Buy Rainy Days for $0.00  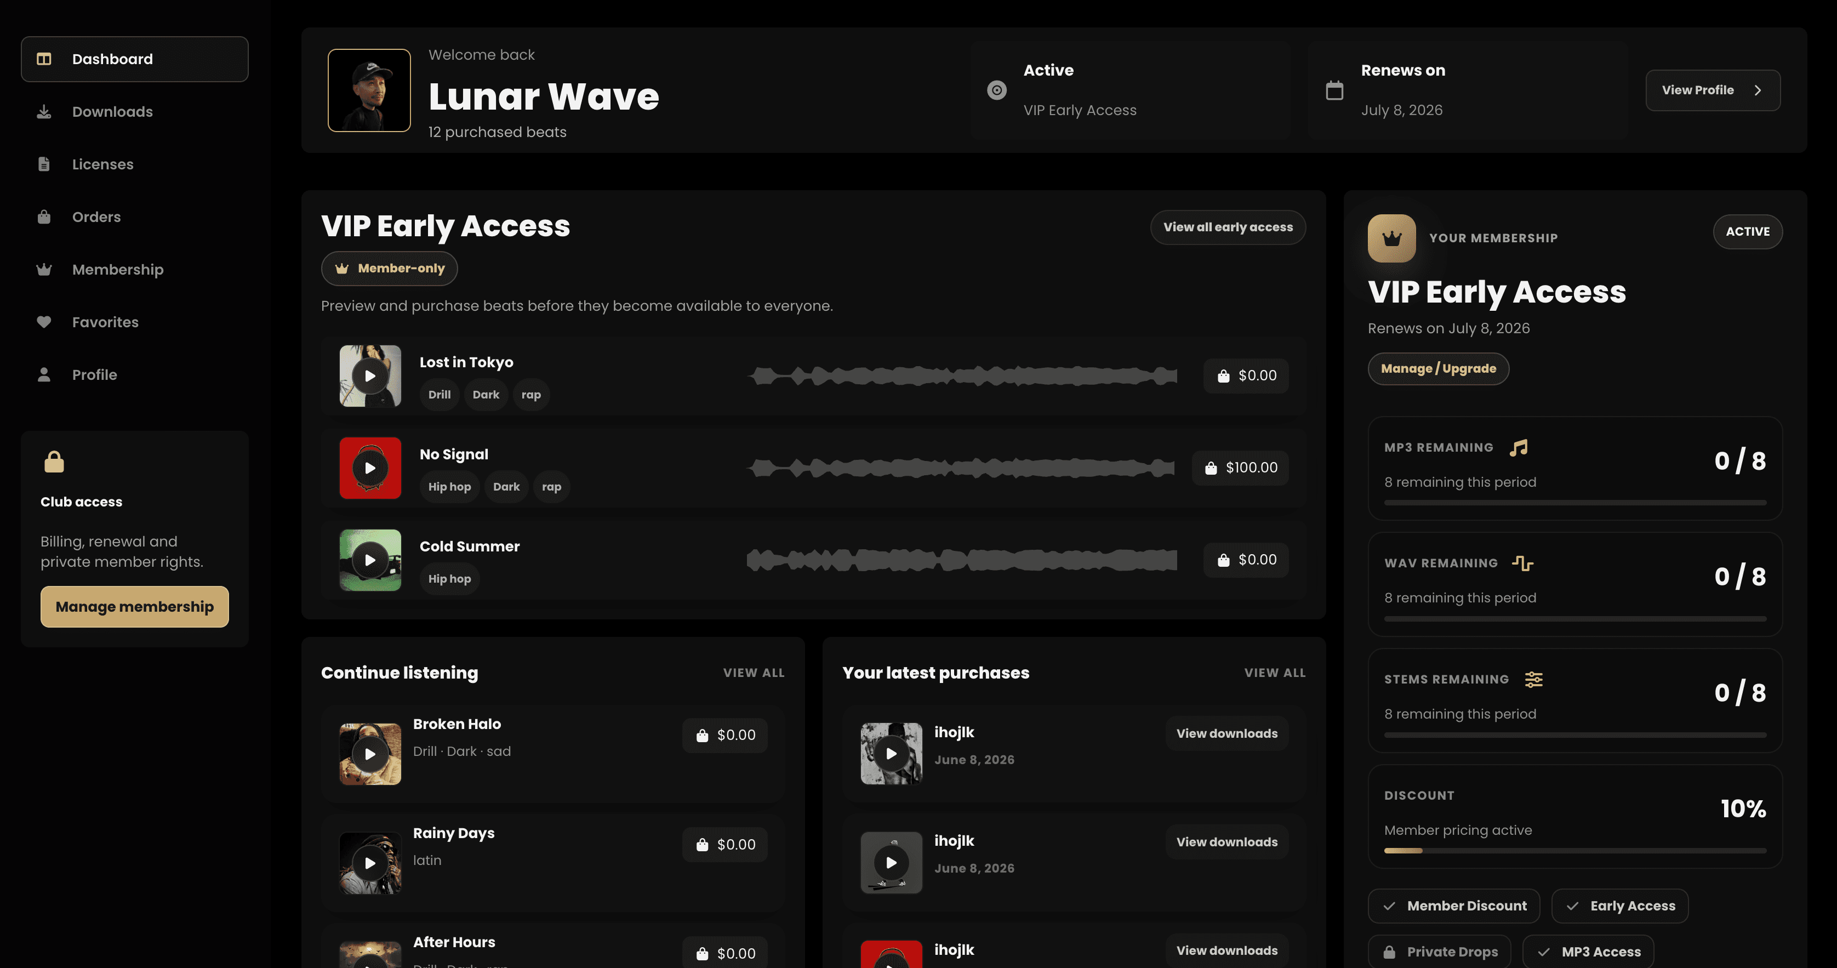724,845
